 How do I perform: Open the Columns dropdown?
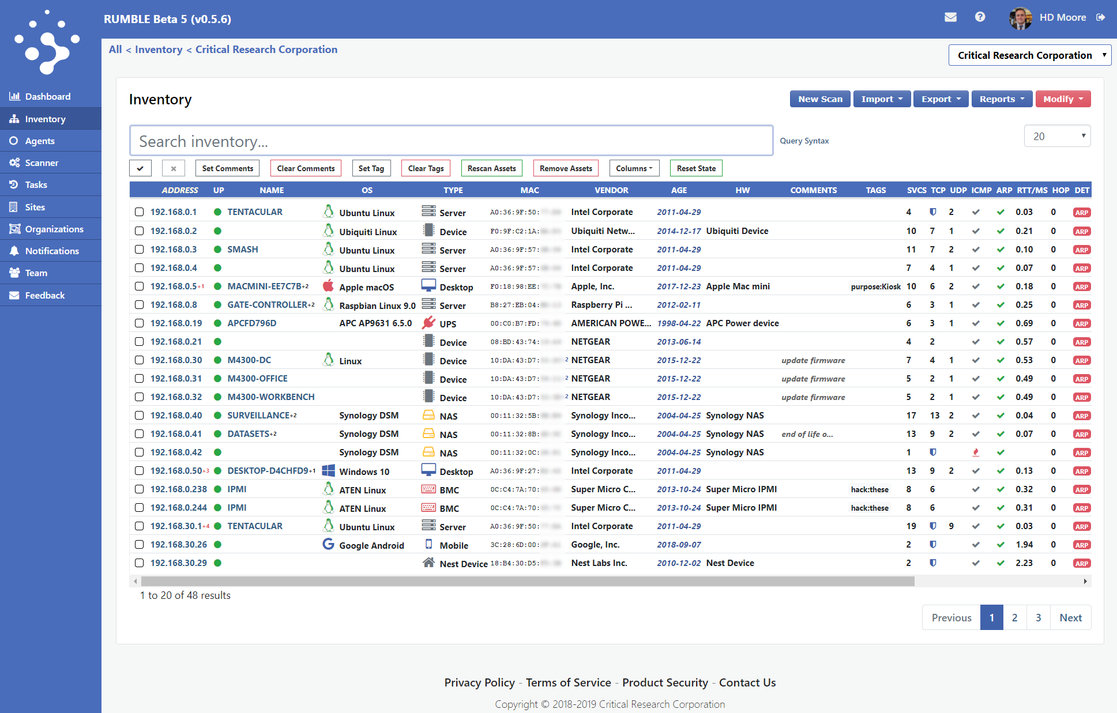(634, 168)
